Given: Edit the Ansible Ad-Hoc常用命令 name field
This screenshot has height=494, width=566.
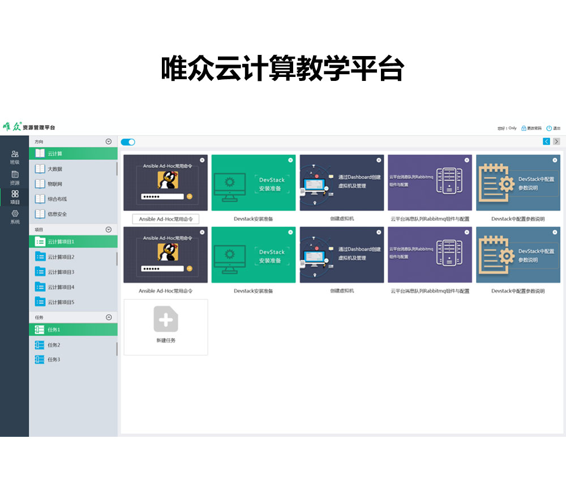Looking at the screenshot, I should pos(166,219).
